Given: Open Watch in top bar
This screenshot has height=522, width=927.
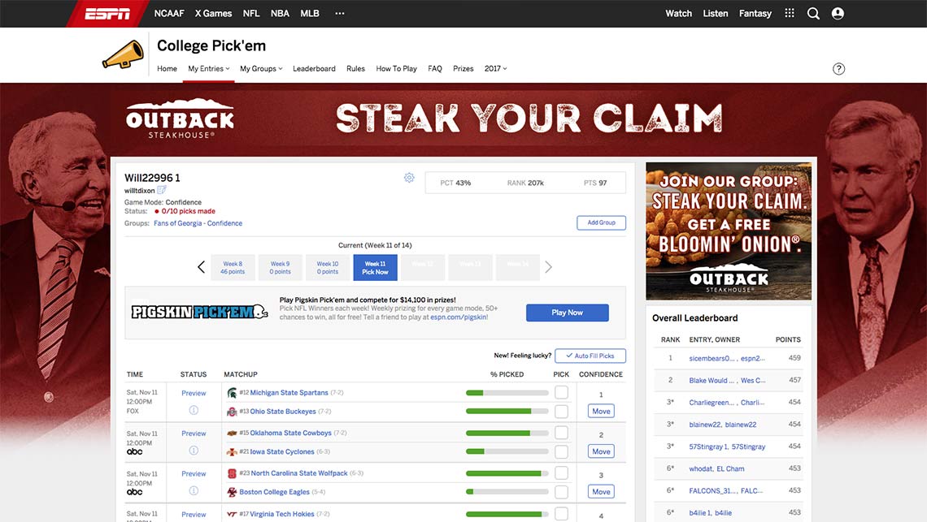Looking at the screenshot, I should (678, 13).
